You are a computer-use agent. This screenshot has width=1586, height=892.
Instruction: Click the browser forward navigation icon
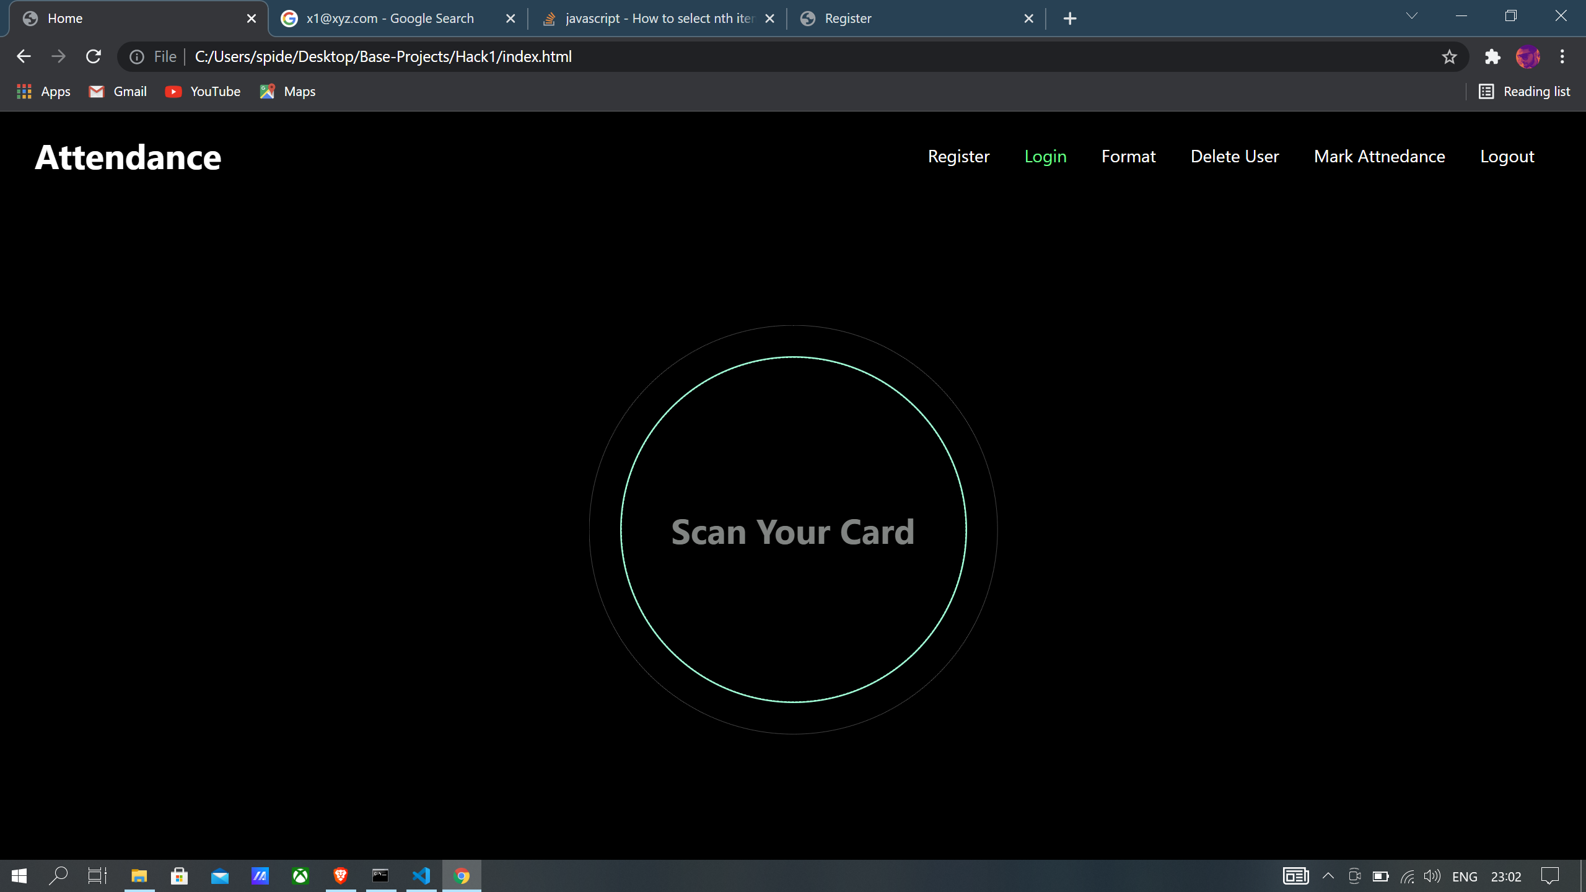click(x=58, y=56)
